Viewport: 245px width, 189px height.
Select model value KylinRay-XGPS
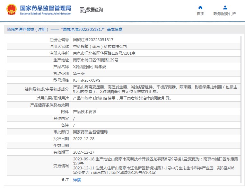tap(87, 80)
